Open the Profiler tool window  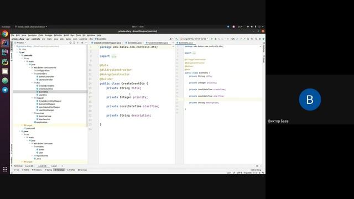(x=71, y=170)
